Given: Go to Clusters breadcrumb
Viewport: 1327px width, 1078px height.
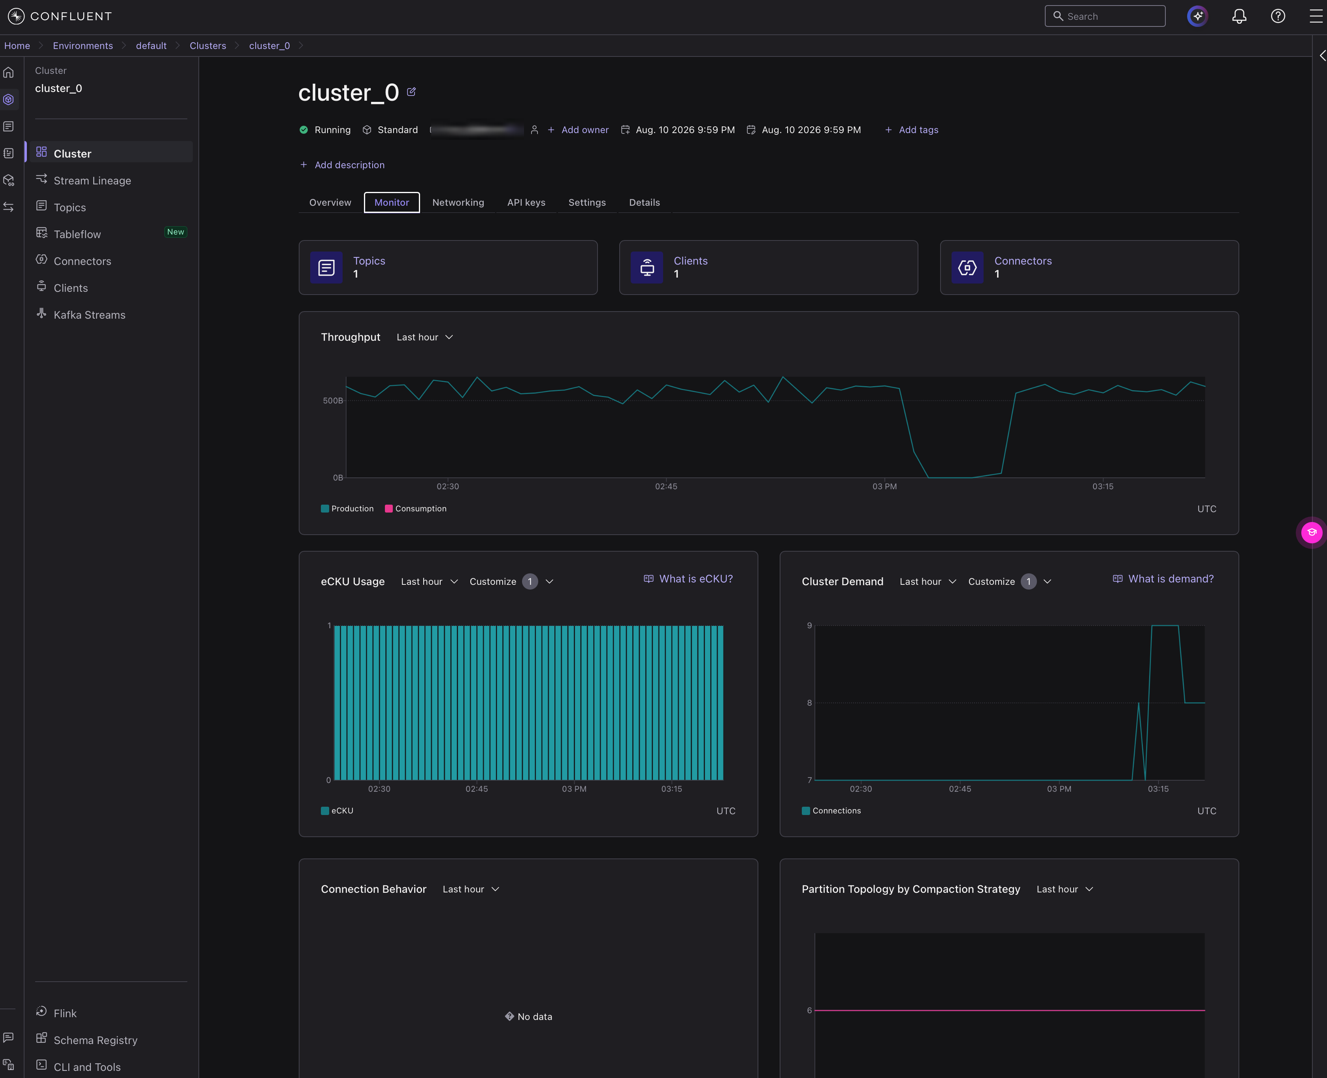Looking at the screenshot, I should click(207, 45).
